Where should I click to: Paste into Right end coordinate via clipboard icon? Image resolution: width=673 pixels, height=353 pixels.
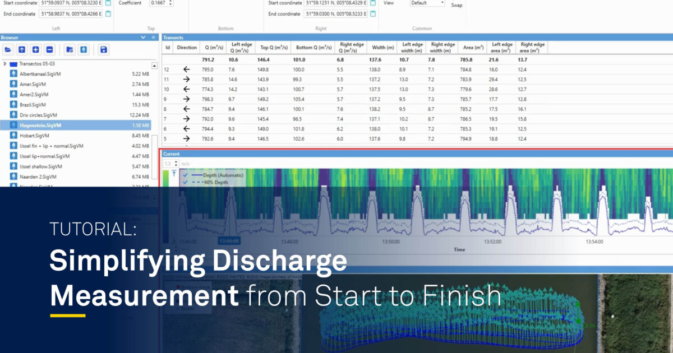(374, 13)
